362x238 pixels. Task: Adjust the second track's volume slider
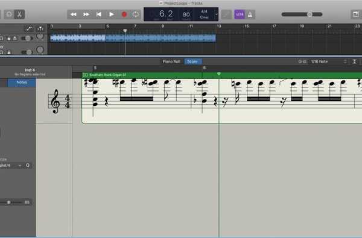coord(27,52)
